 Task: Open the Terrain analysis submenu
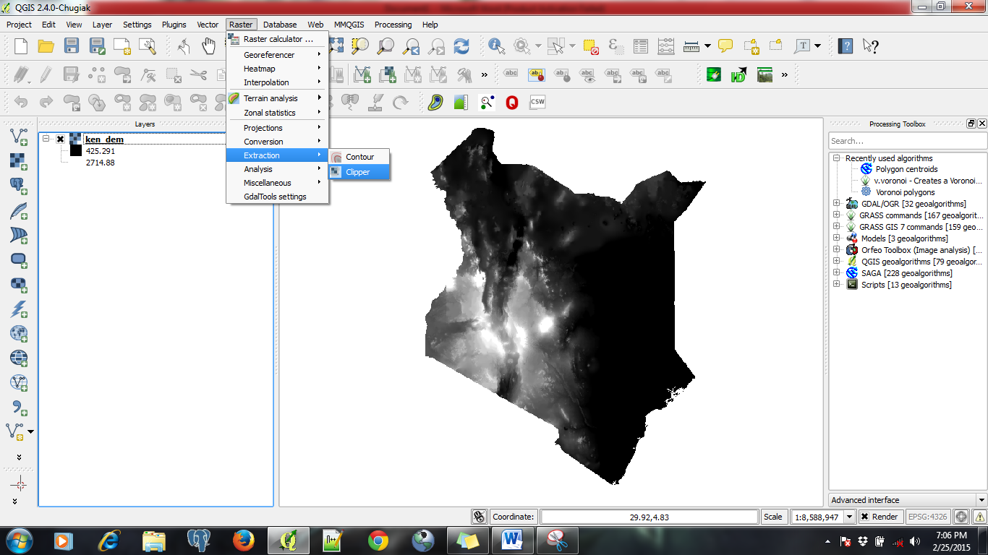click(x=278, y=98)
